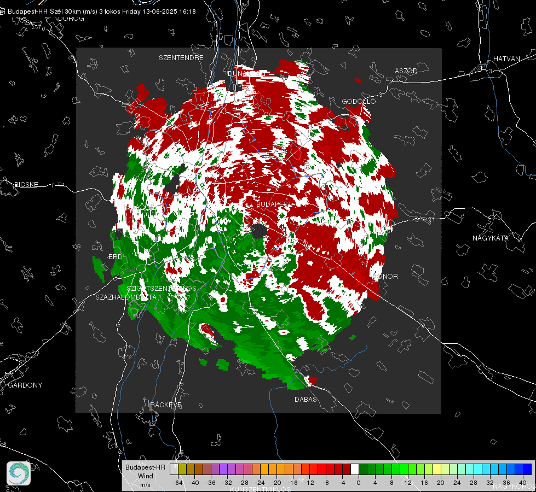The height and width of the screenshot is (492, 536).
Task: Click the RÁCKEVE city label
Action: point(166,405)
